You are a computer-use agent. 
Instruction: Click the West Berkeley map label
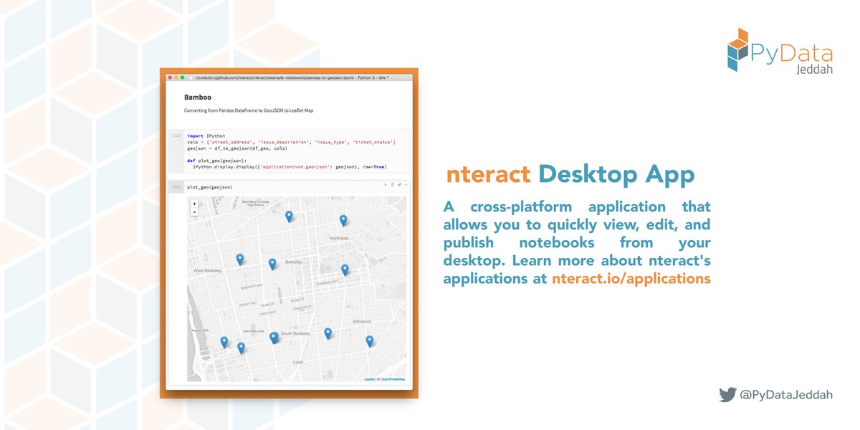[x=208, y=271]
